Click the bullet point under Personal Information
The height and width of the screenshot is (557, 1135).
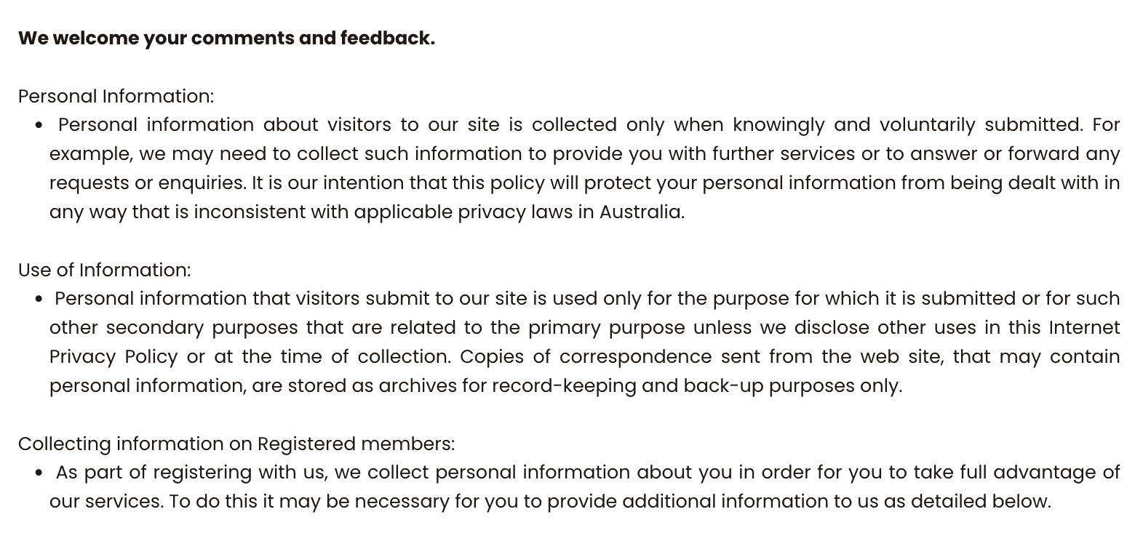[x=39, y=125]
